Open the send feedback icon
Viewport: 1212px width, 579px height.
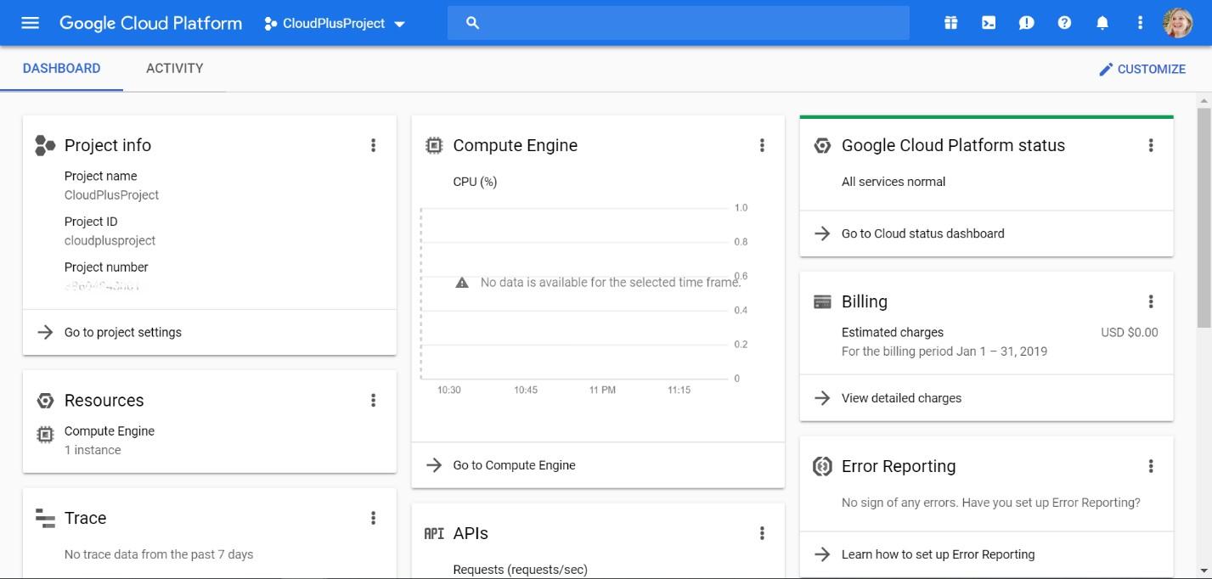pyautogui.click(x=1026, y=23)
